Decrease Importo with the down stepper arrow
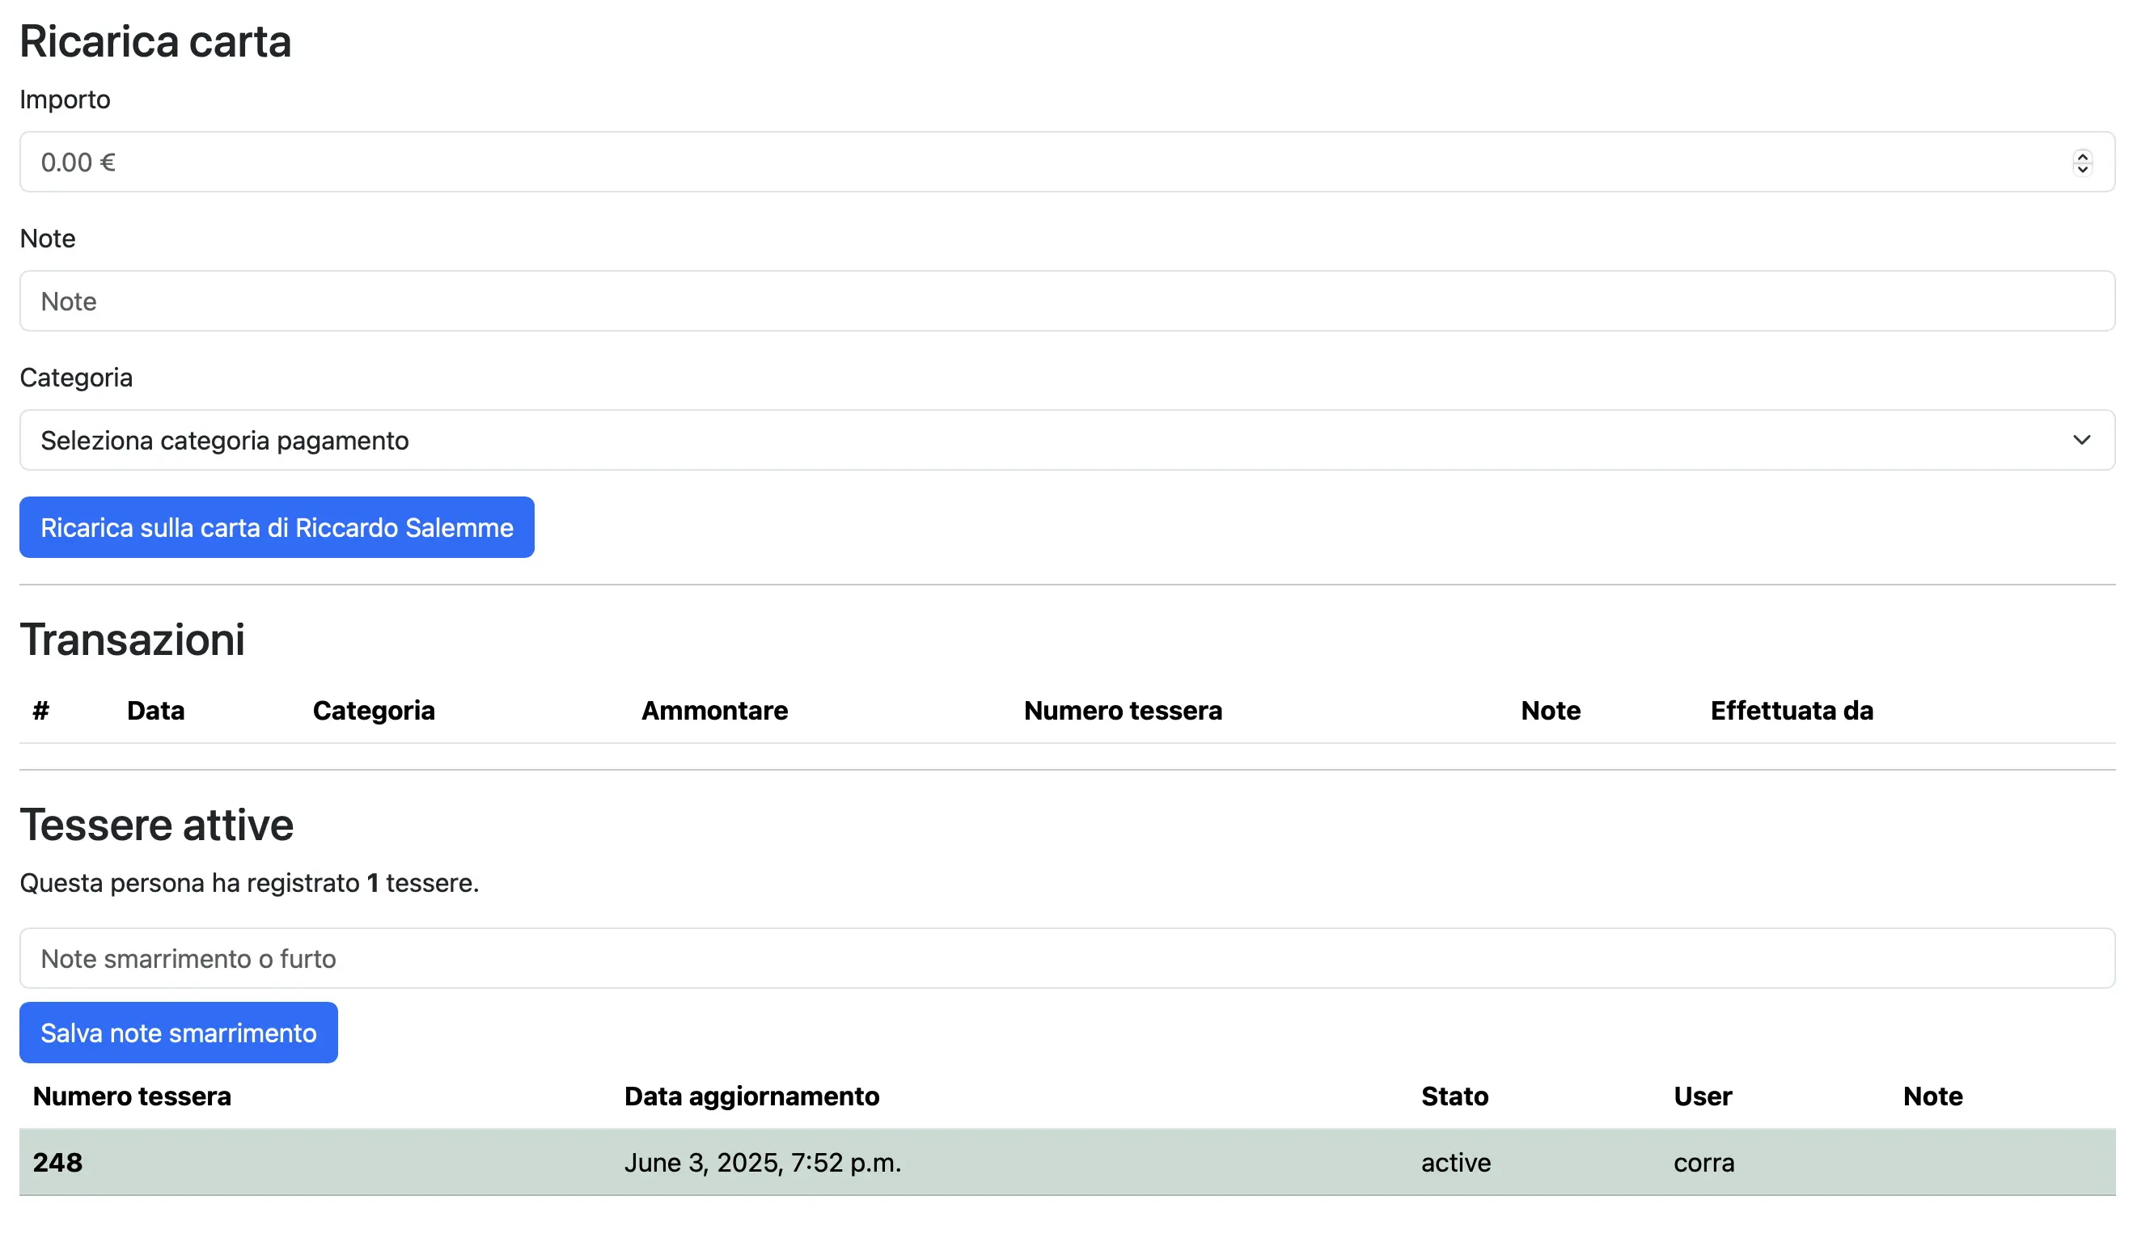 point(2082,169)
